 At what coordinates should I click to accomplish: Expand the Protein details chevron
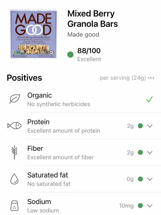pyautogui.click(x=150, y=126)
